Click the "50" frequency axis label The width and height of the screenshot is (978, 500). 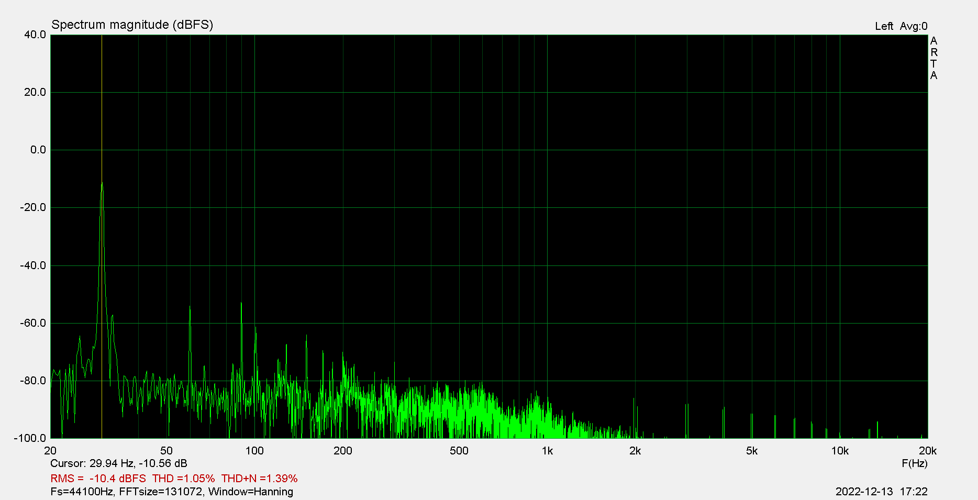pos(166,451)
